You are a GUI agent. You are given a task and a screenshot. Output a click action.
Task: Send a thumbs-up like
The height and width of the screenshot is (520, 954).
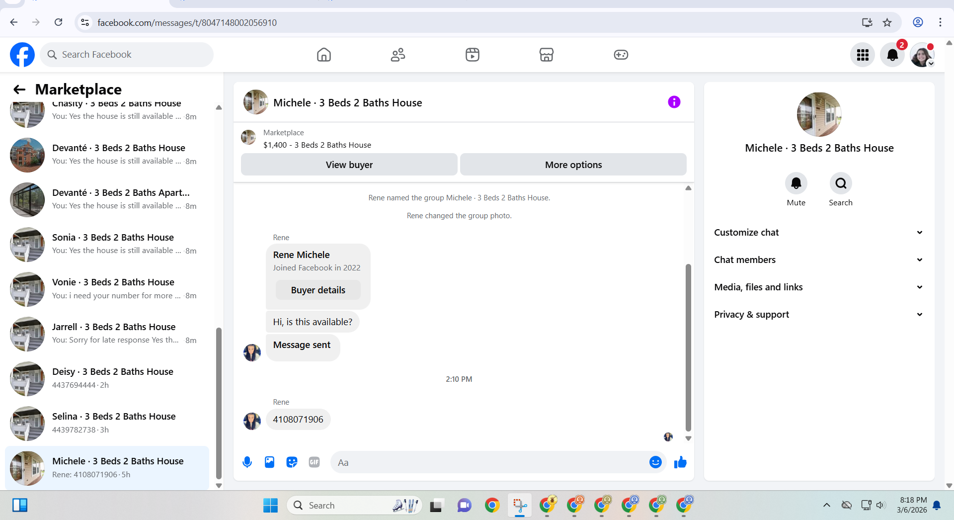click(680, 462)
